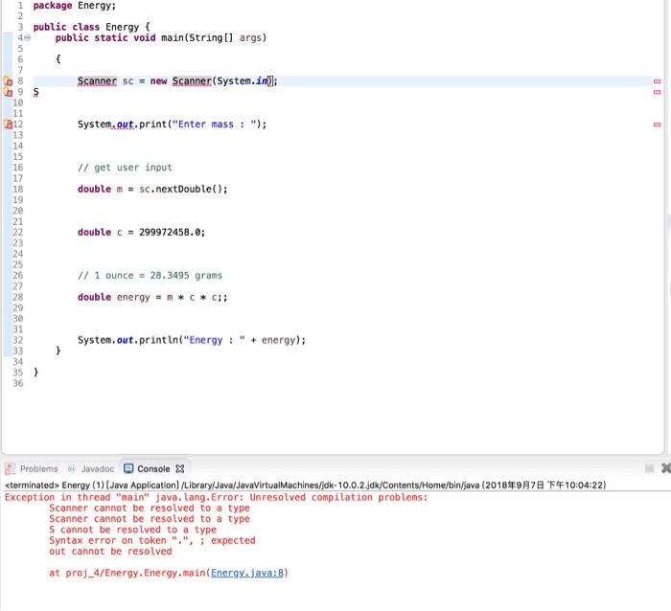The width and height of the screenshot is (671, 611).
Task: Click the terminated Energy (1) launch description
Action: click(x=305, y=486)
